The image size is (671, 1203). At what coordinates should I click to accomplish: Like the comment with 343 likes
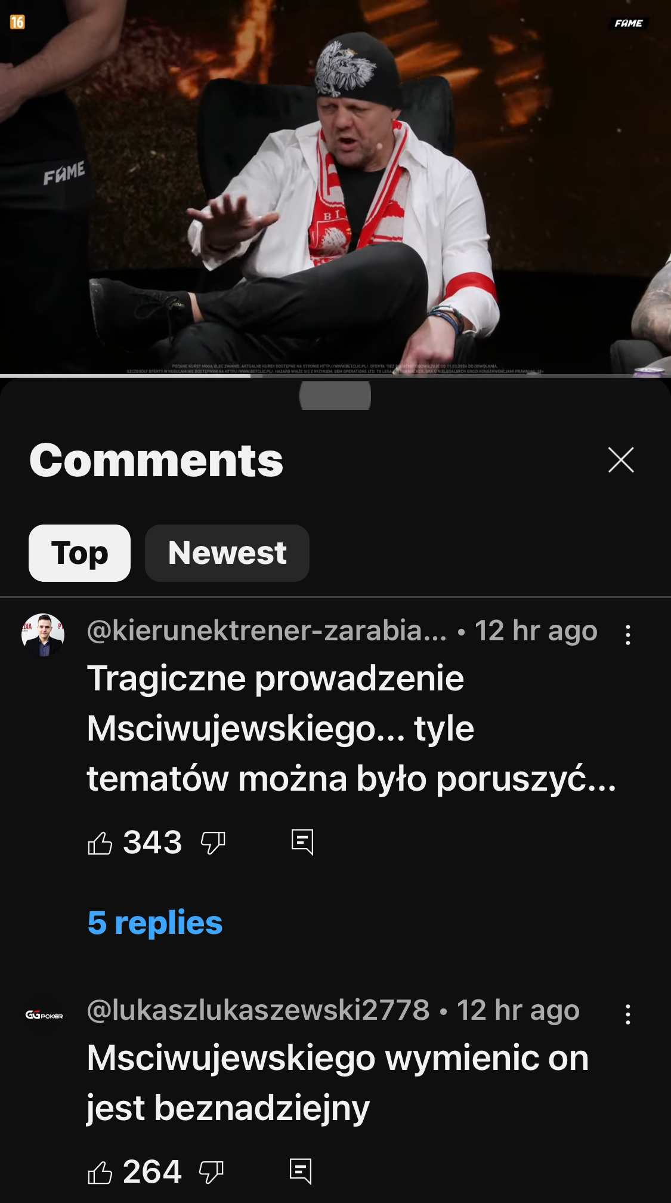pos(100,843)
